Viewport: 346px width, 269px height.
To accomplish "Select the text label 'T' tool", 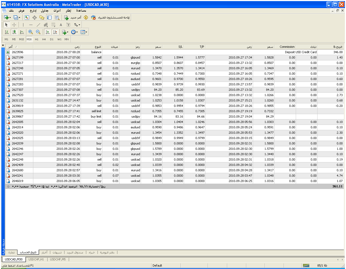I will click(68, 25).
